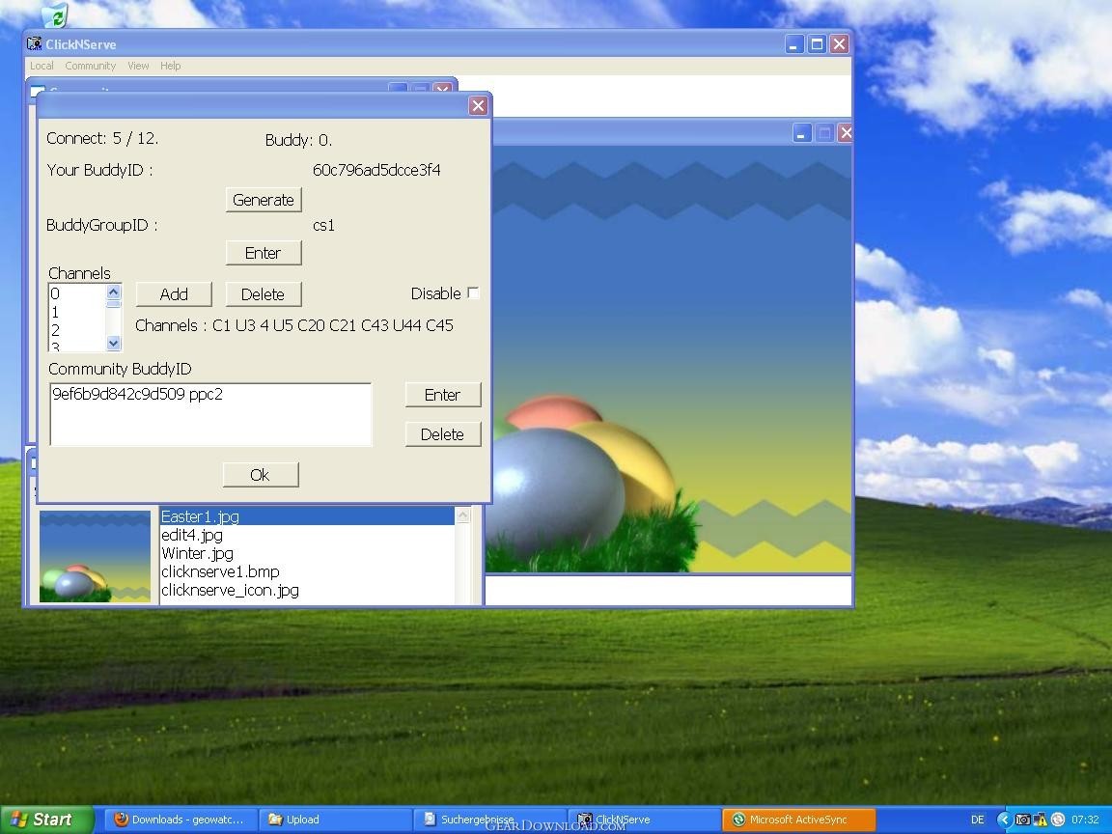This screenshot has width=1112, height=834.
Task: Minimize the image viewer child window
Action: (801, 132)
